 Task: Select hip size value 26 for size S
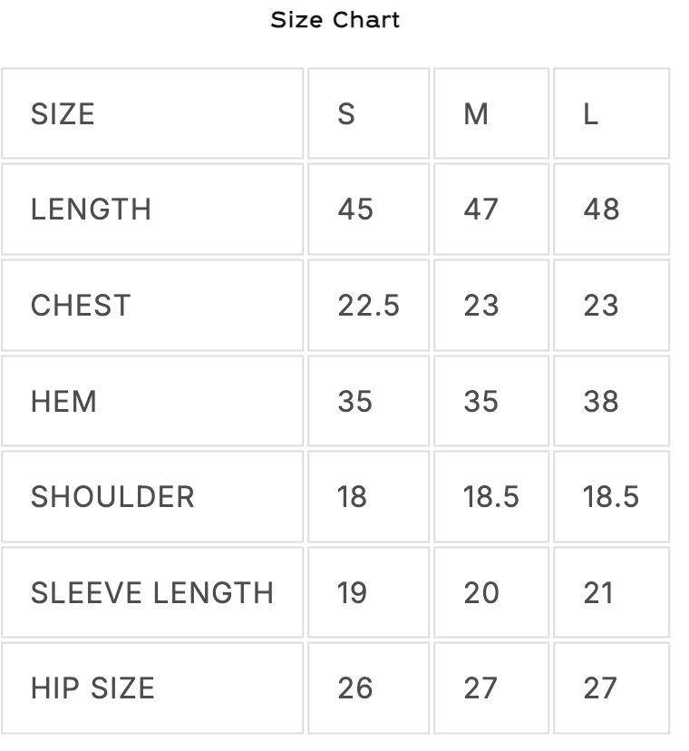tap(355, 688)
